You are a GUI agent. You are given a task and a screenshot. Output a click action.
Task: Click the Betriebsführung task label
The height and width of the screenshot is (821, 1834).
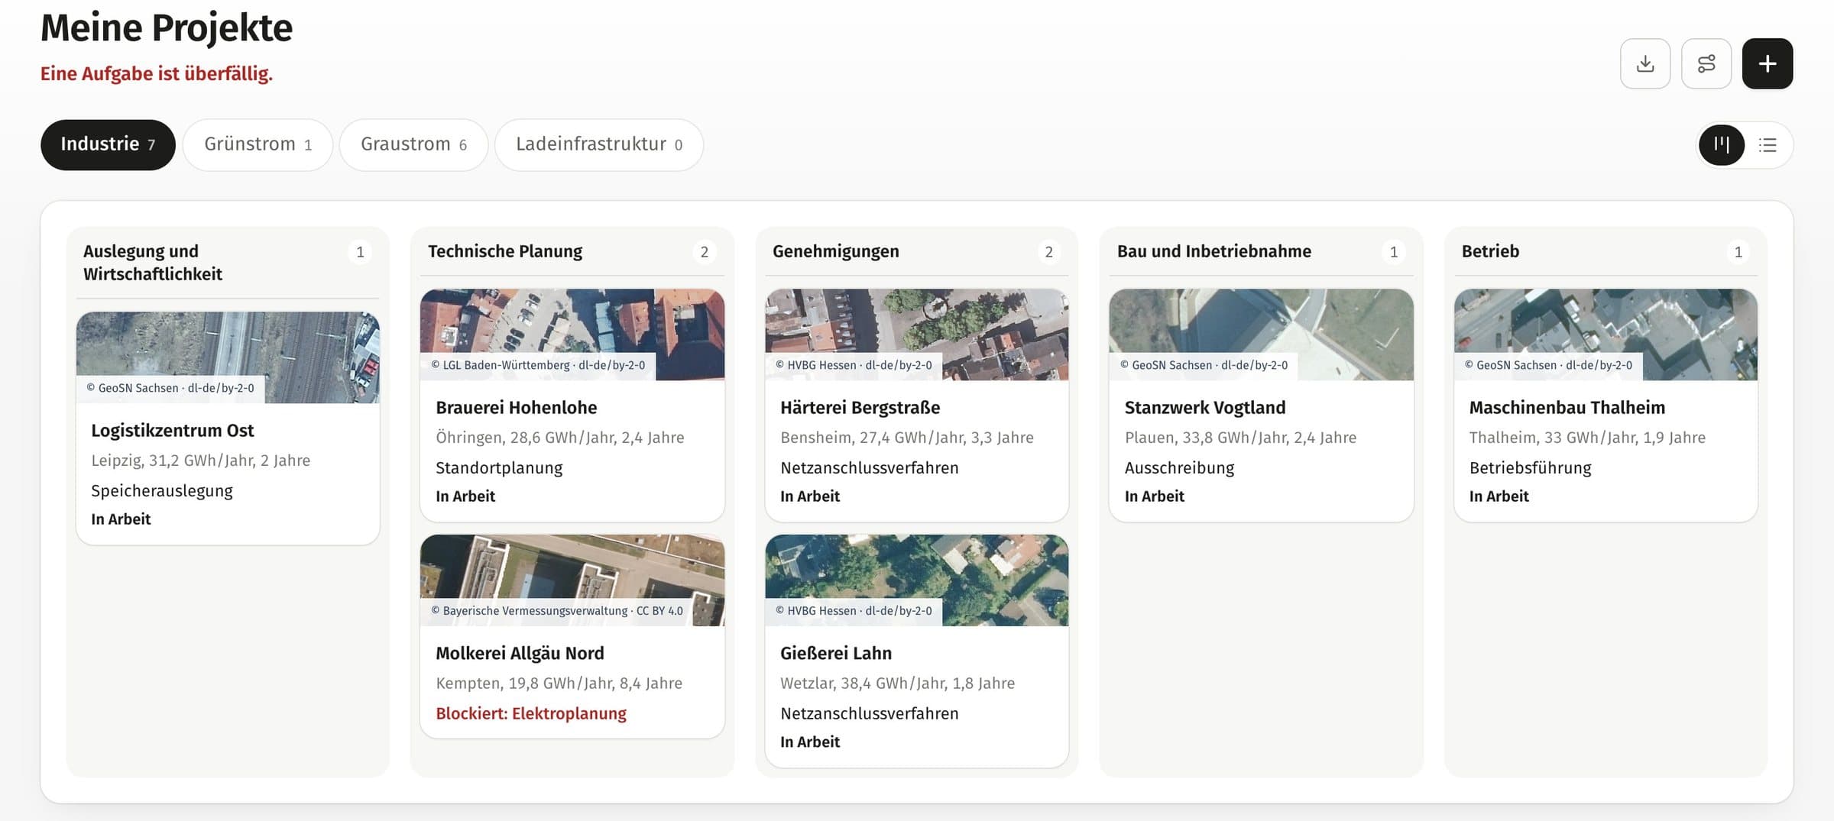point(1530,467)
